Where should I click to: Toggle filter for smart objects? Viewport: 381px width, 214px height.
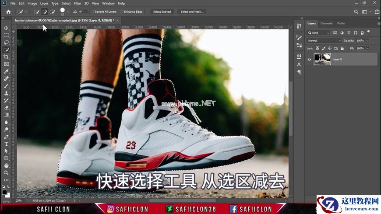(362, 33)
